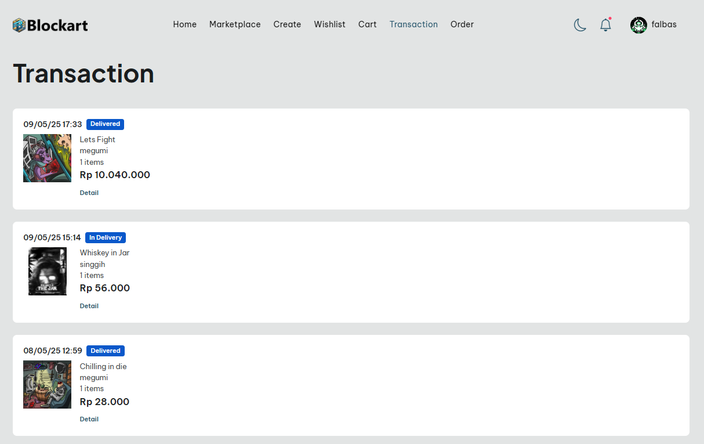Click the falbas profile avatar

point(638,25)
